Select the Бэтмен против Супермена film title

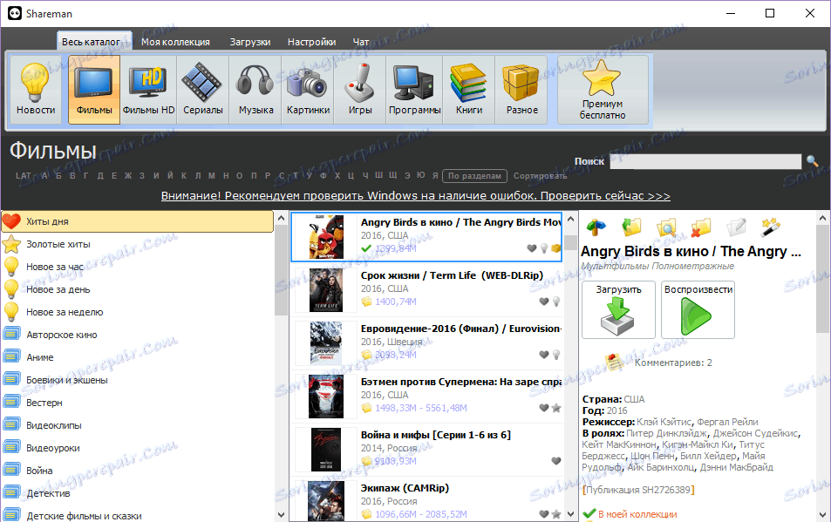461,382
